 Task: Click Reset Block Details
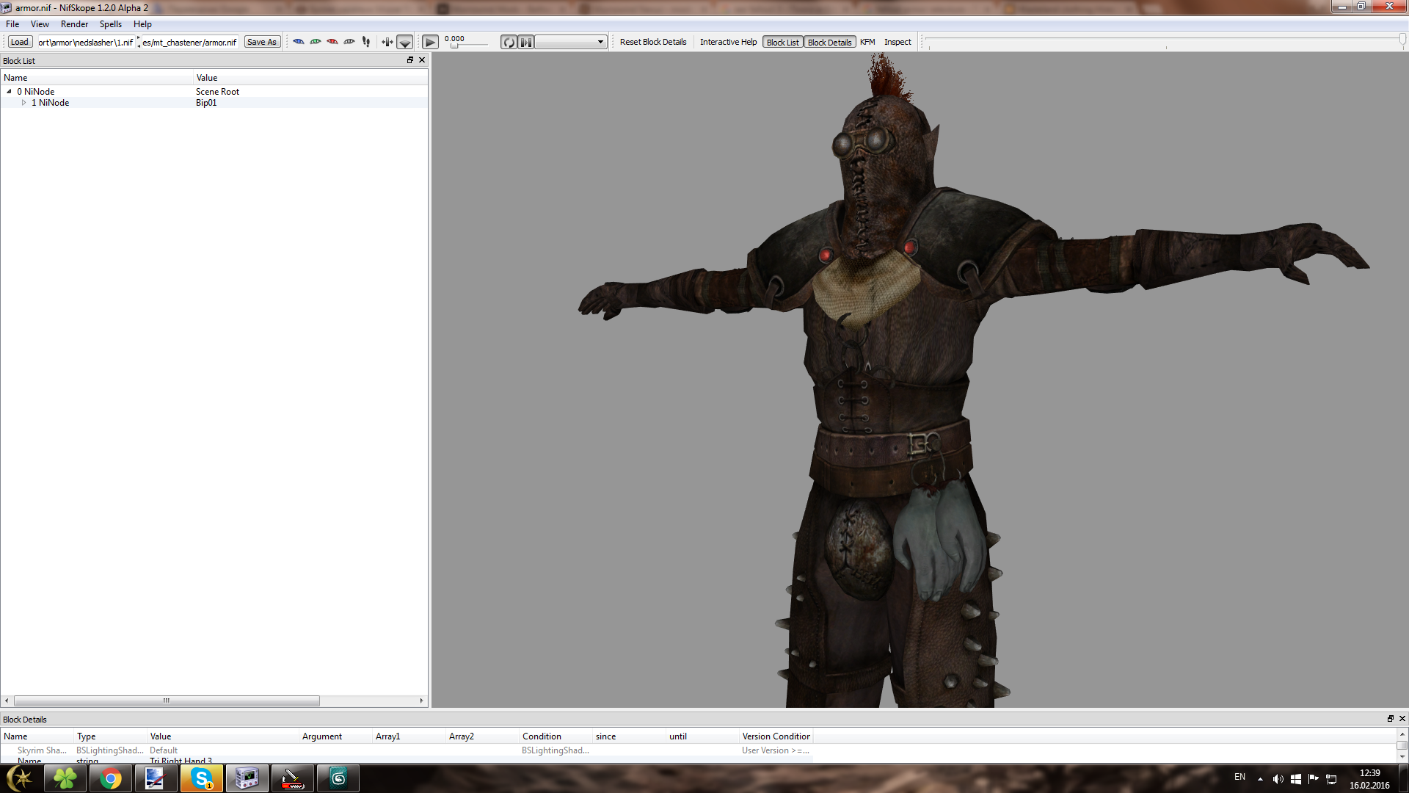click(x=653, y=42)
